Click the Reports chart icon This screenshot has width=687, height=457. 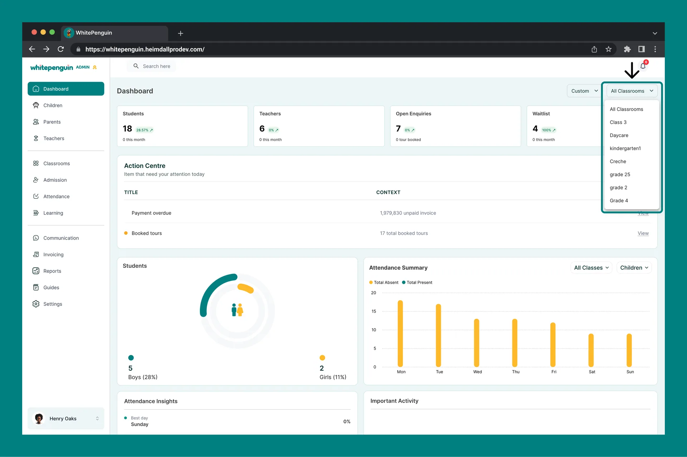pyautogui.click(x=36, y=271)
